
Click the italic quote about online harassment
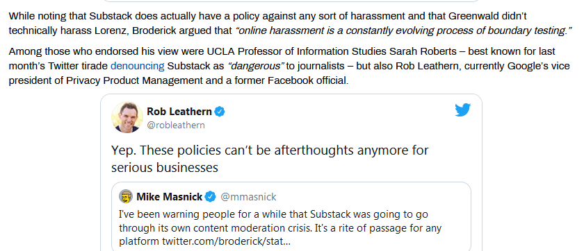pyautogui.click(x=404, y=31)
